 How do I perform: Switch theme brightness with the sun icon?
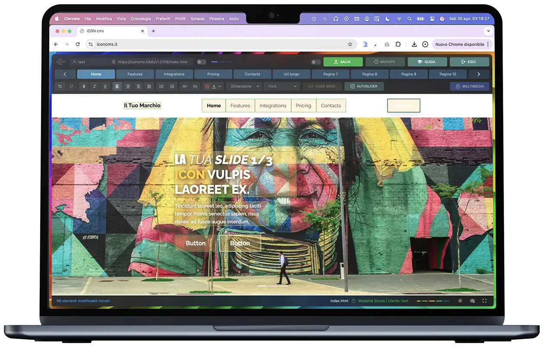point(460,301)
